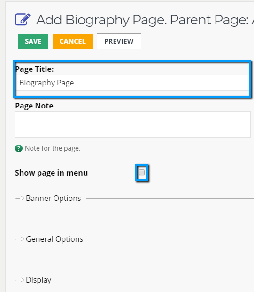Cancel page creation with the orange CANCEL button
This screenshot has width=254, height=292.
pos(73,41)
